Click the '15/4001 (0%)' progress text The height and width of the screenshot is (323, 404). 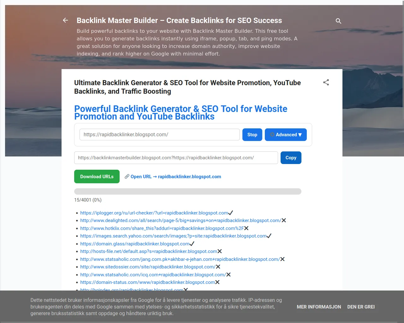[x=88, y=200]
